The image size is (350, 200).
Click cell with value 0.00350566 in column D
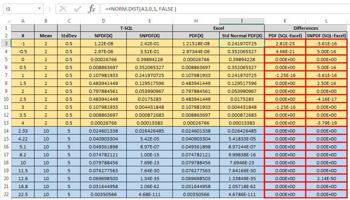(104, 194)
